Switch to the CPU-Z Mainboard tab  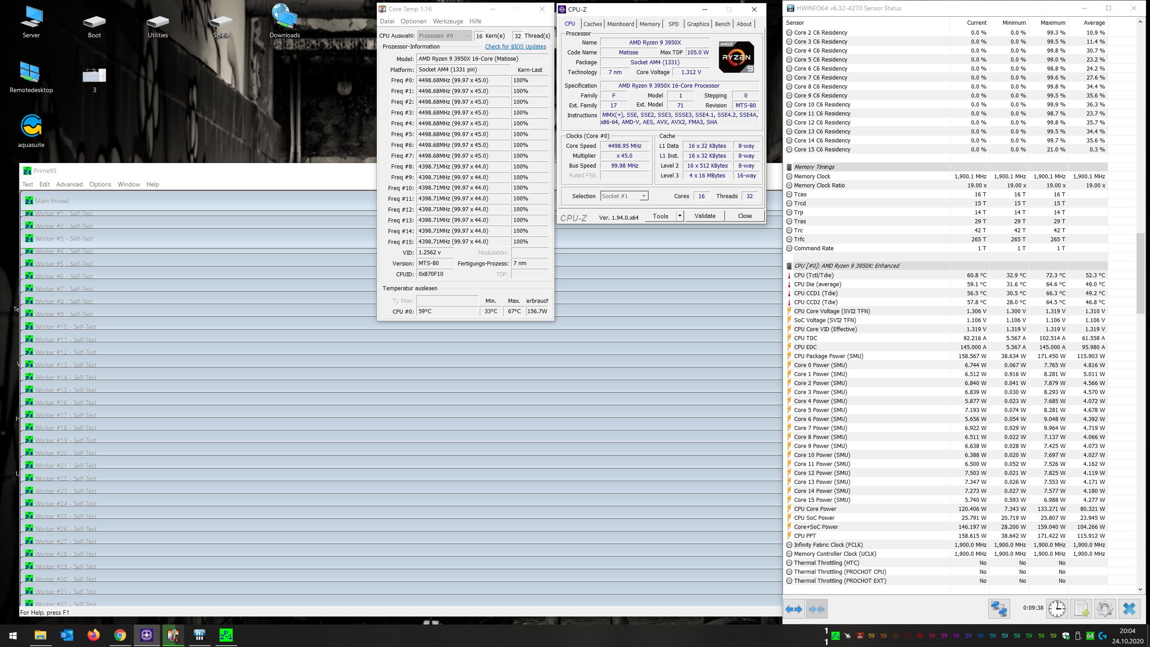tap(620, 24)
